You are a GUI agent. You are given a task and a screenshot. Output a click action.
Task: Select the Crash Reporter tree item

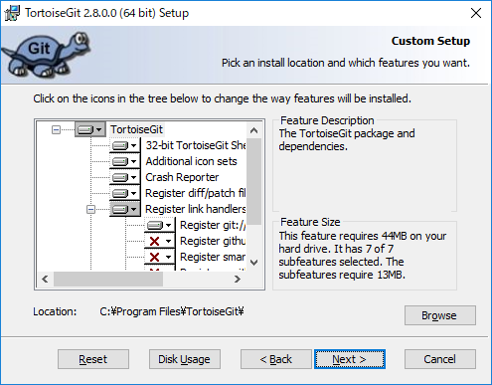tap(182, 177)
